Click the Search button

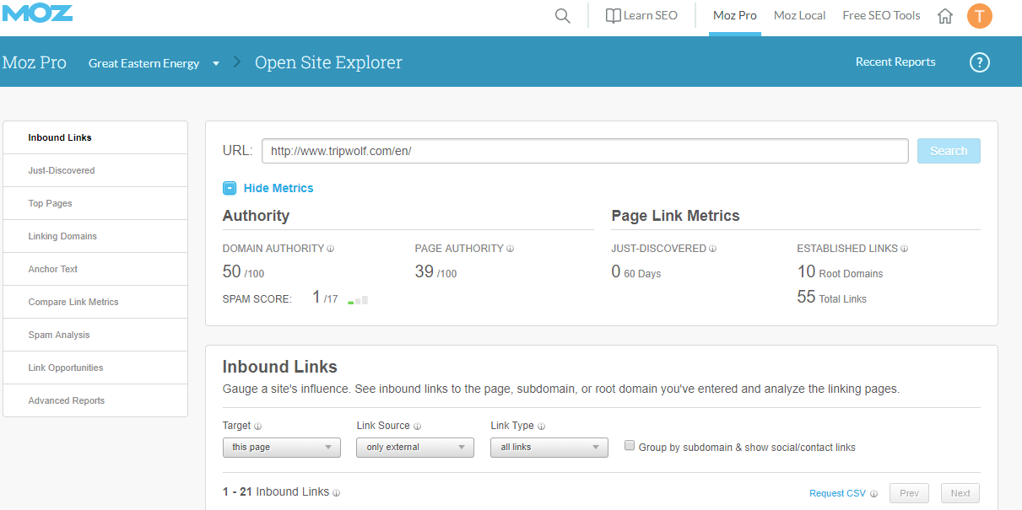(x=949, y=151)
